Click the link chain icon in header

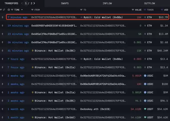click(4, 10)
